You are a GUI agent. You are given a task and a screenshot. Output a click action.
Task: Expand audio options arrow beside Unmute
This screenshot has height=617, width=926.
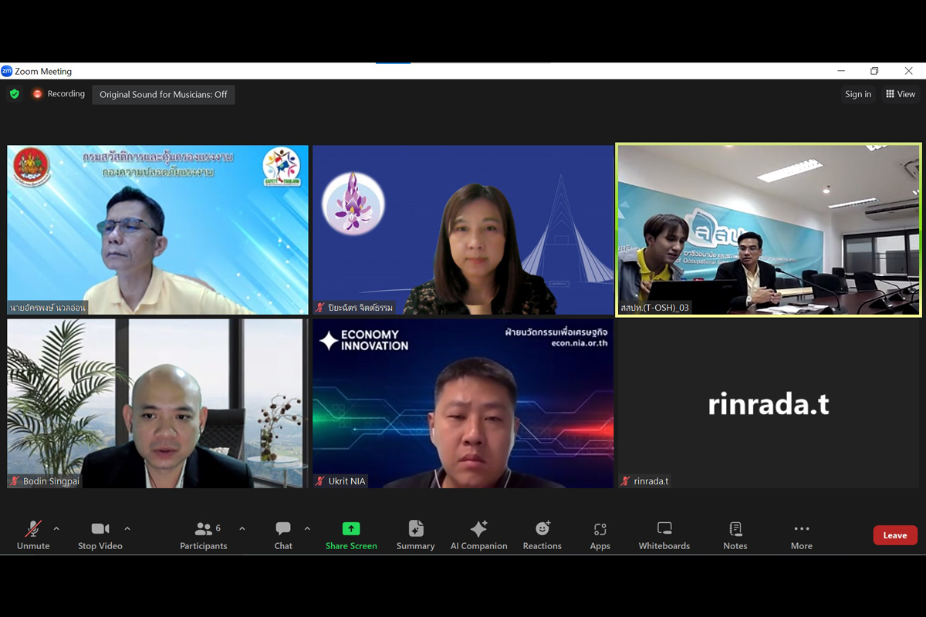pyautogui.click(x=56, y=529)
